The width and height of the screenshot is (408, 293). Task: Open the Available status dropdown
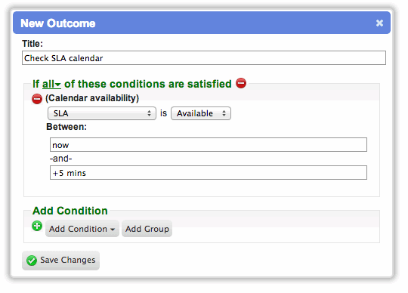tap(201, 113)
